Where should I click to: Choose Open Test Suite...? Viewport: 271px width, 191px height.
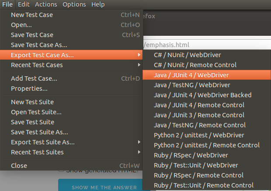coord(71,112)
